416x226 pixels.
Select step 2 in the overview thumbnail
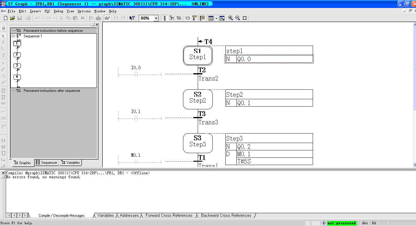[17, 55]
